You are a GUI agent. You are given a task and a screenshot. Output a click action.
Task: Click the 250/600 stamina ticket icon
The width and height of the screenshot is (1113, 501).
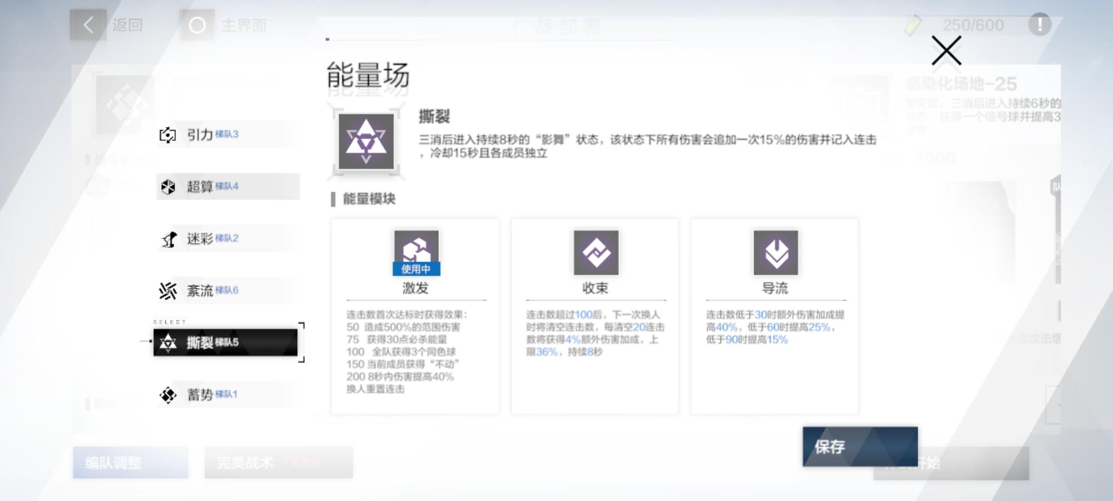pyautogui.click(x=913, y=25)
